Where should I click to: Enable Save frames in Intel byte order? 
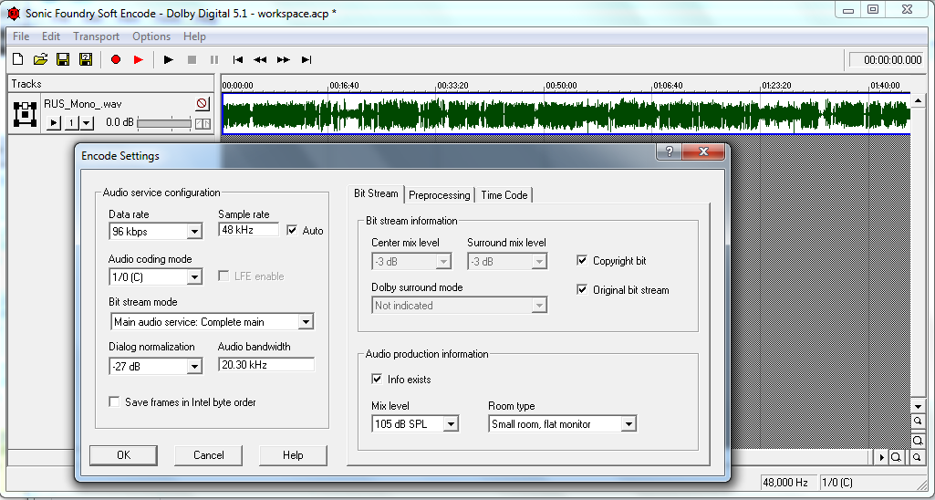pyautogui.click(x=115, y=401)
